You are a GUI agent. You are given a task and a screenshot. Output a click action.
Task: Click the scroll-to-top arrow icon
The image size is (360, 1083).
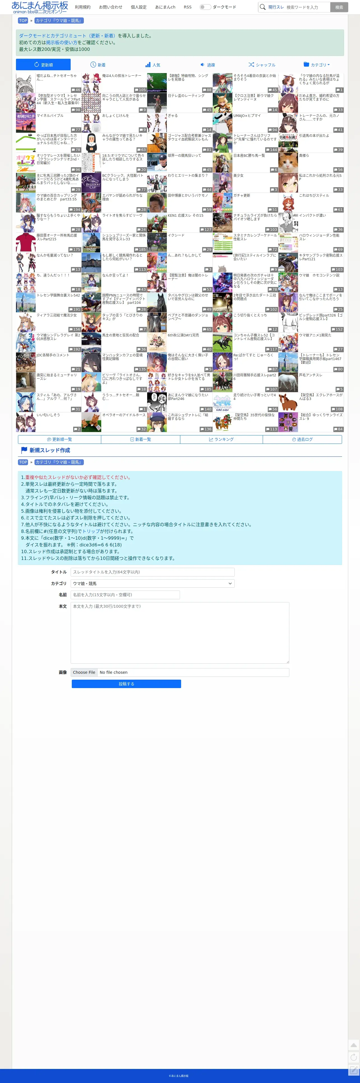[x=354, y=1046]
